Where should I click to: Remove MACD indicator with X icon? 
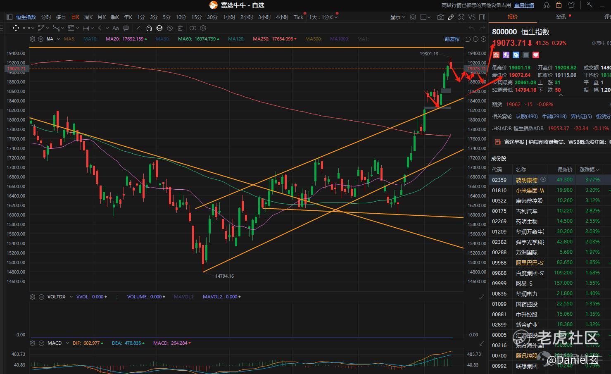[41, 343]
